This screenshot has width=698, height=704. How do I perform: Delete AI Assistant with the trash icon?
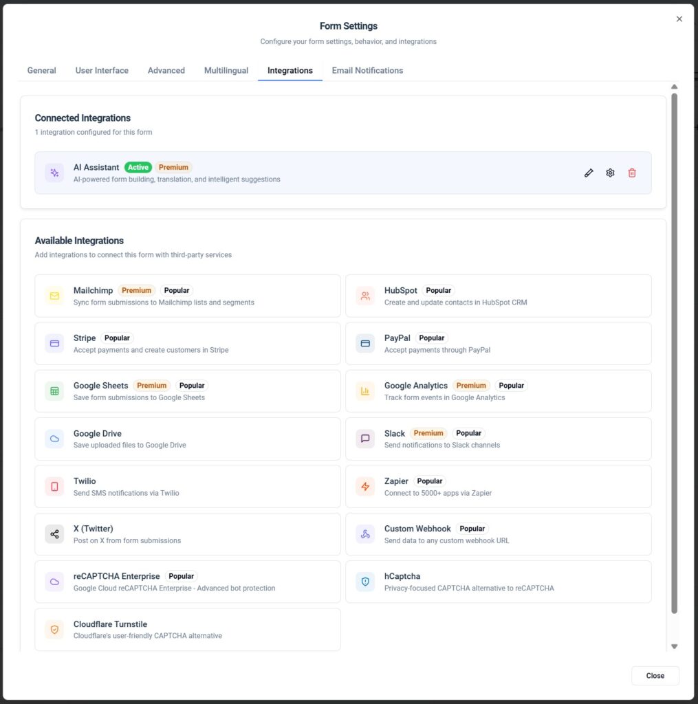[632, 173]
